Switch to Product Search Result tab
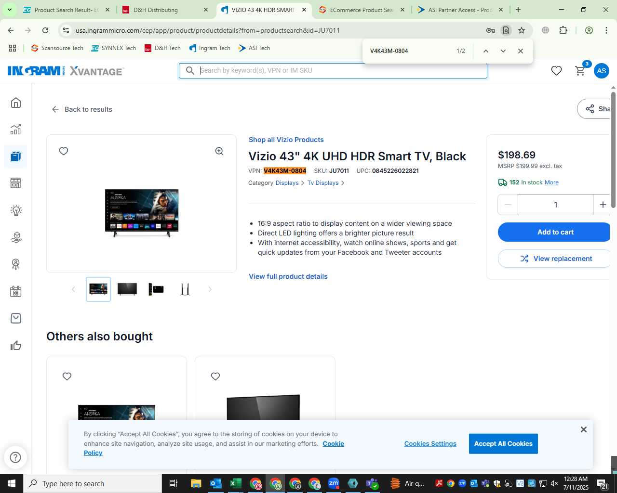Image resolution: width=617 pixels, height=493 pixels. pos(67,10)
